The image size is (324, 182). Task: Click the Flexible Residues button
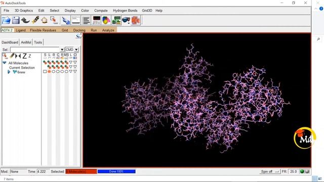pyautogui.click(x=43, y=30)
